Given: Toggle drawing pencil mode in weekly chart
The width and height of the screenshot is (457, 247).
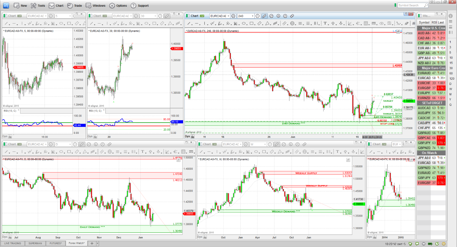Looking at the screenshot, I should [x=277, y=144].
